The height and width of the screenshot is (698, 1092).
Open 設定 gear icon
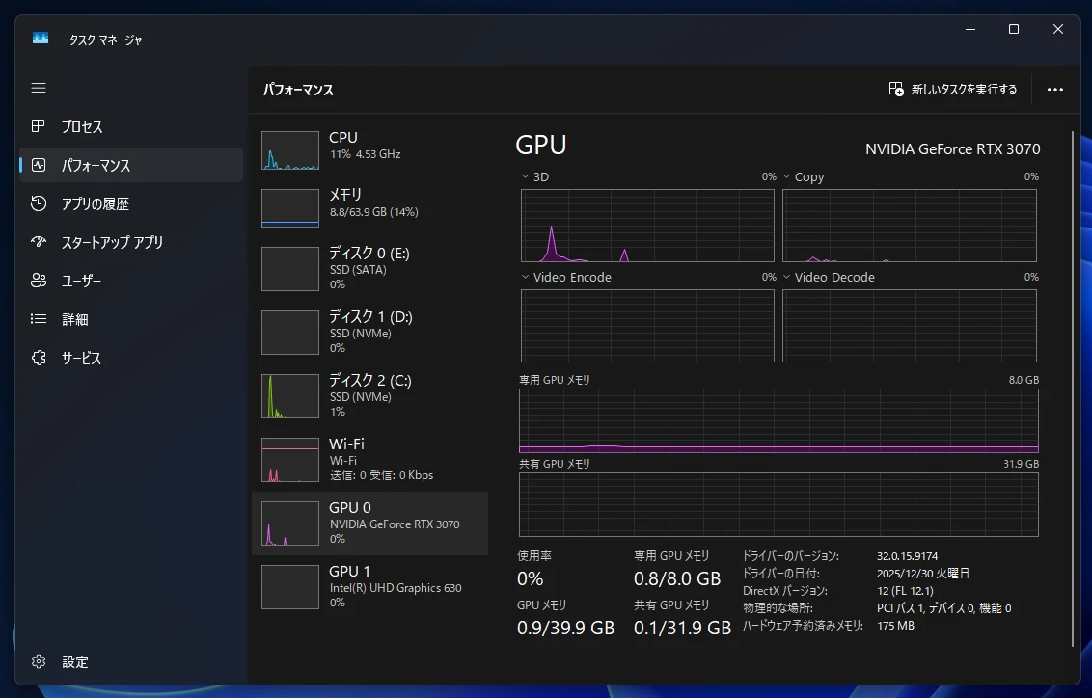(39, 661)
